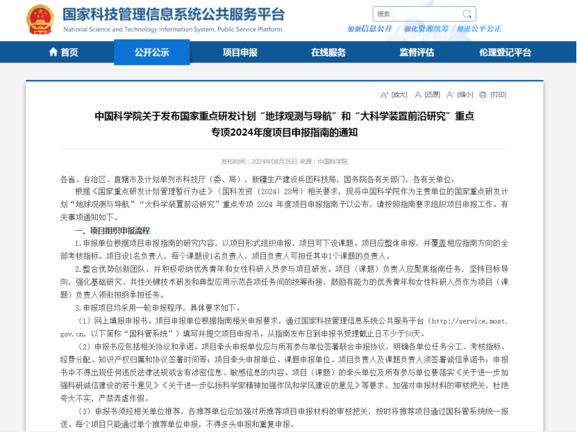577x433 pixels.
Task: Click the paragraph starting （3）申报书须经相关单位推荐
Action: pos(284,418)
